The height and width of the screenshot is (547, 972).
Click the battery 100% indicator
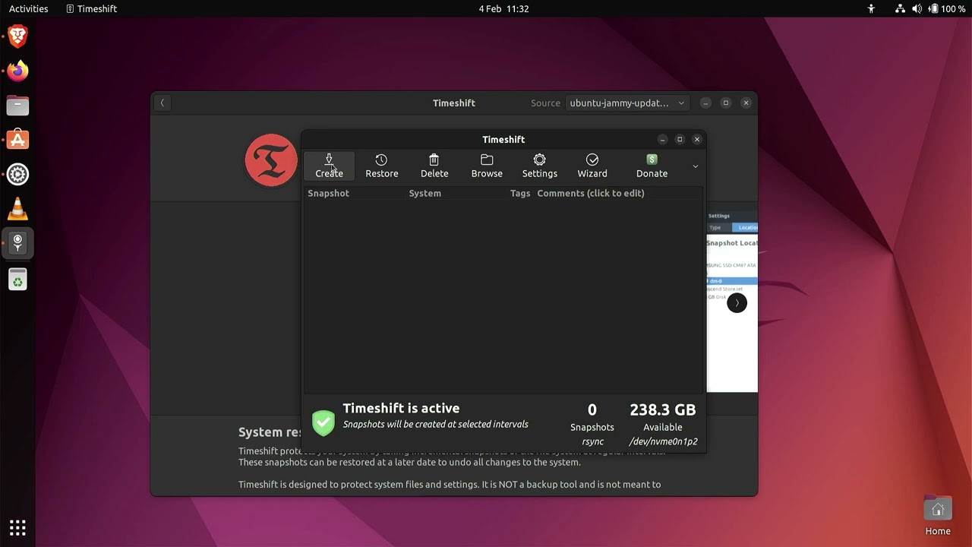tap(948, 8)
